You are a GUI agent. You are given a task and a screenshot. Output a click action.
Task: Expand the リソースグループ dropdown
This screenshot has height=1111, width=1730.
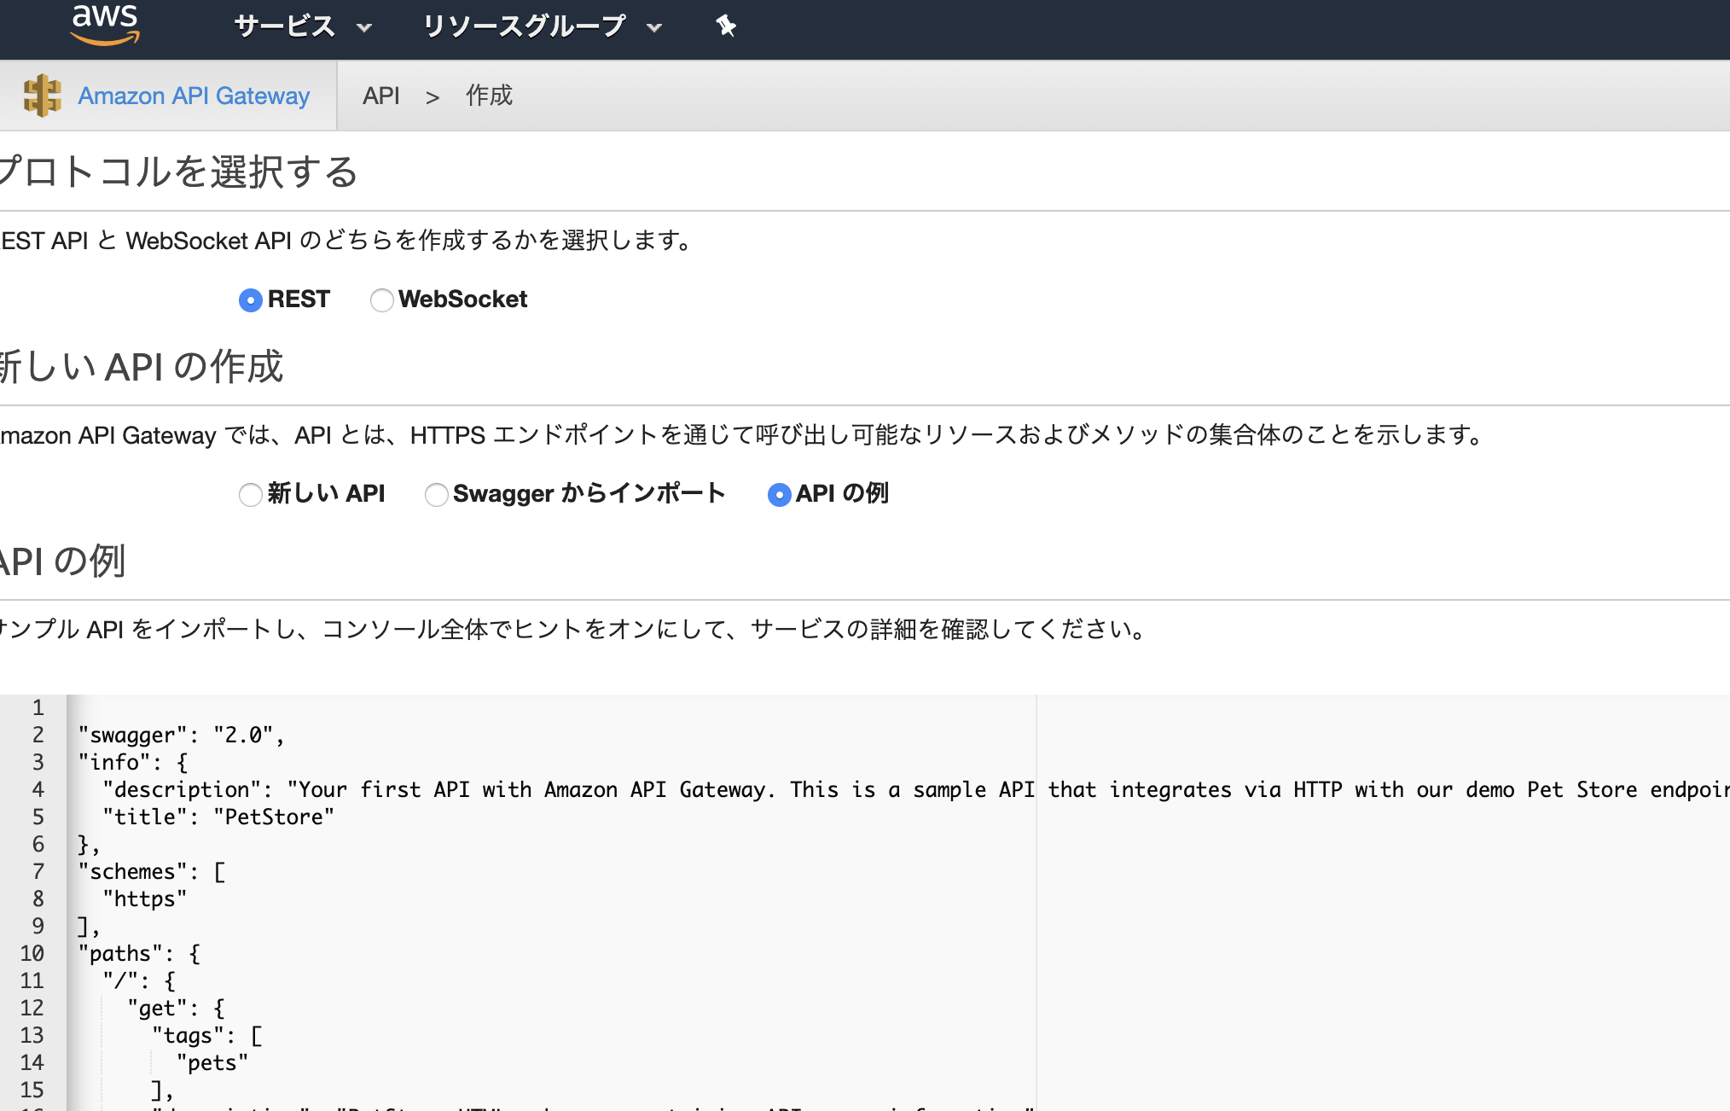(524, 26)
